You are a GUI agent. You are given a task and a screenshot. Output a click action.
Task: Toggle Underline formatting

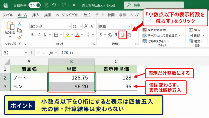pos(45,35)
